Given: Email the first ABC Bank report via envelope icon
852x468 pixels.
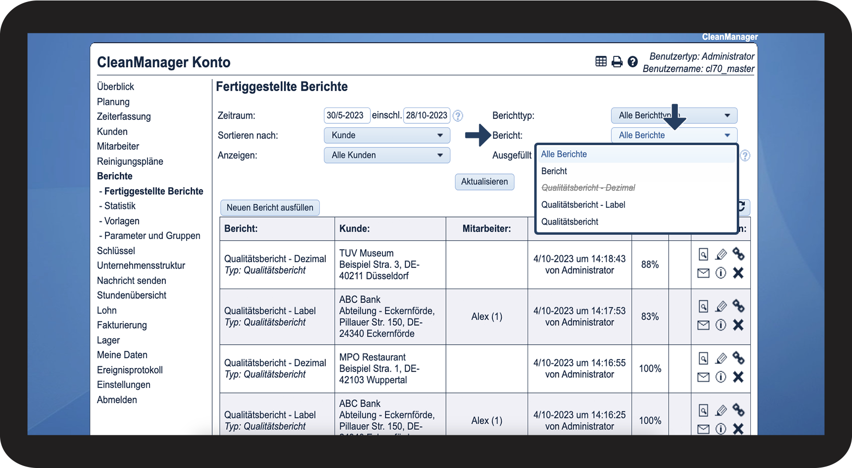Looking at the screenshot, I should click(x=703, y=325).
